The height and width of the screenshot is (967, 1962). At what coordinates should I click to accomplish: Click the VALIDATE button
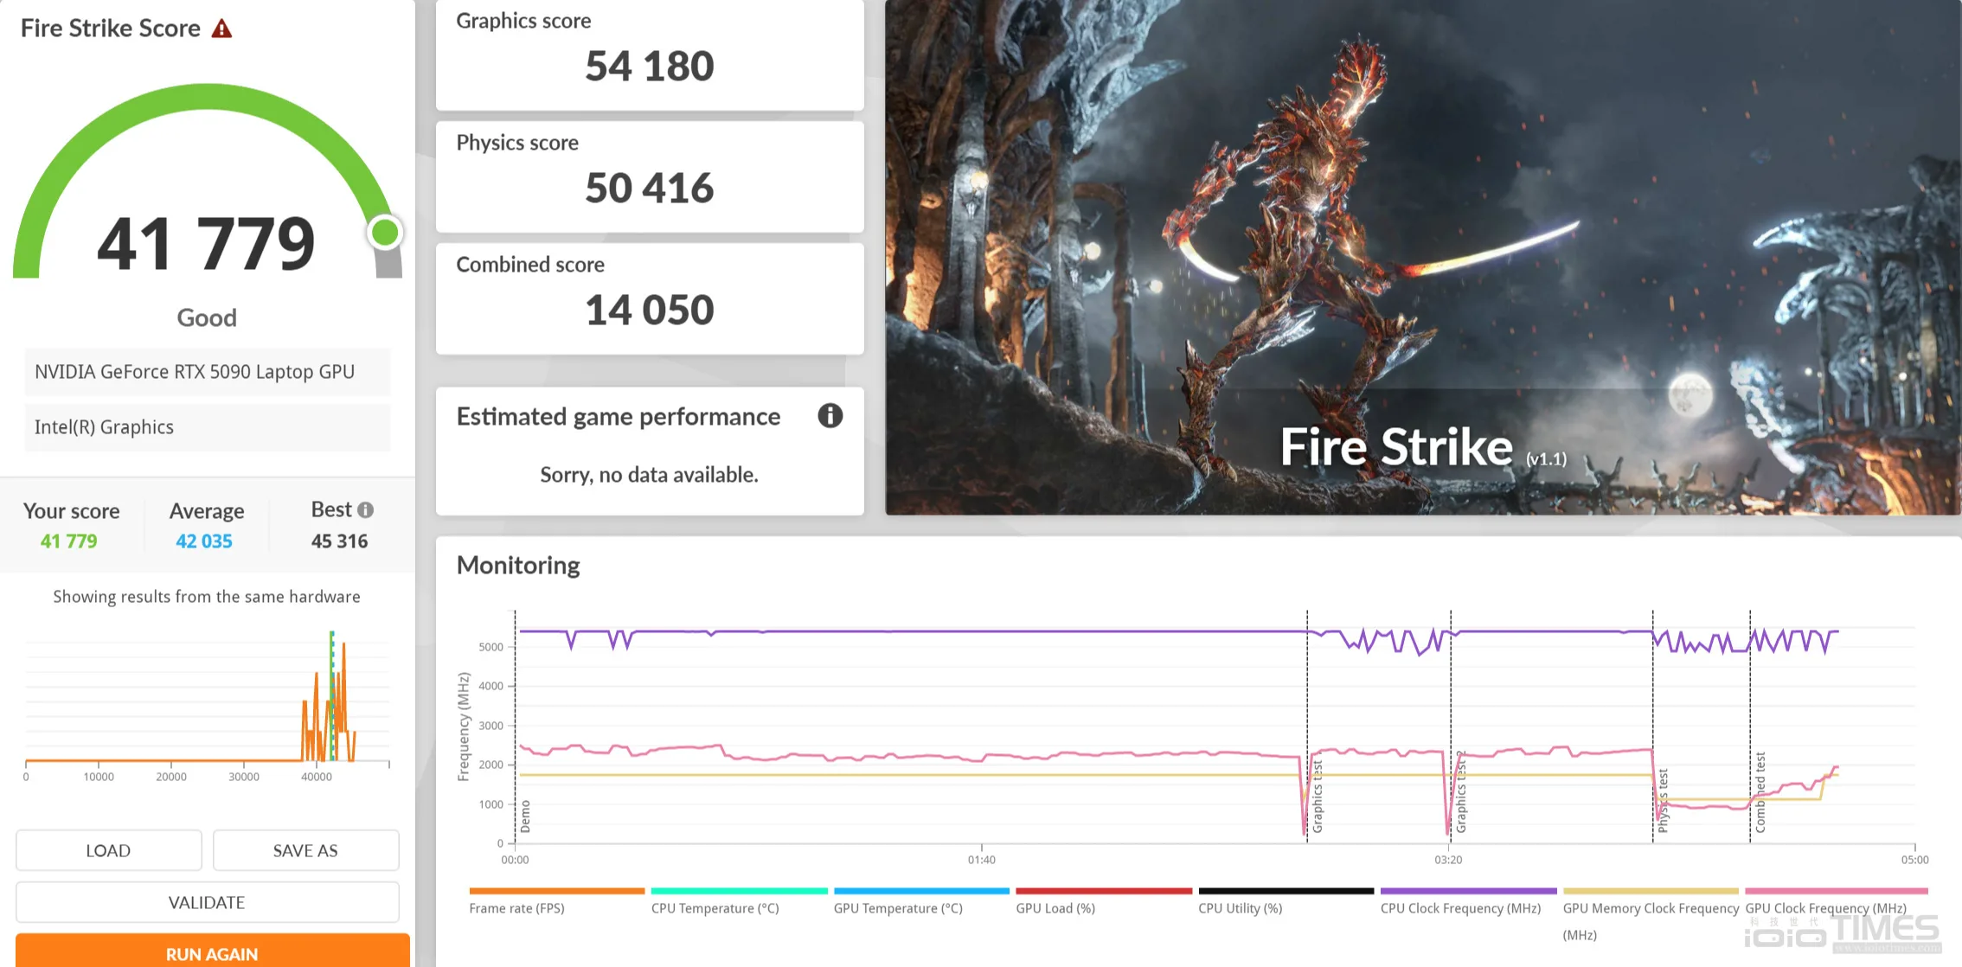[207, 902]
